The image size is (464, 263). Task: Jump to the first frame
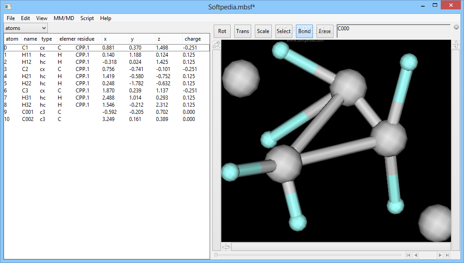(409, 255)
